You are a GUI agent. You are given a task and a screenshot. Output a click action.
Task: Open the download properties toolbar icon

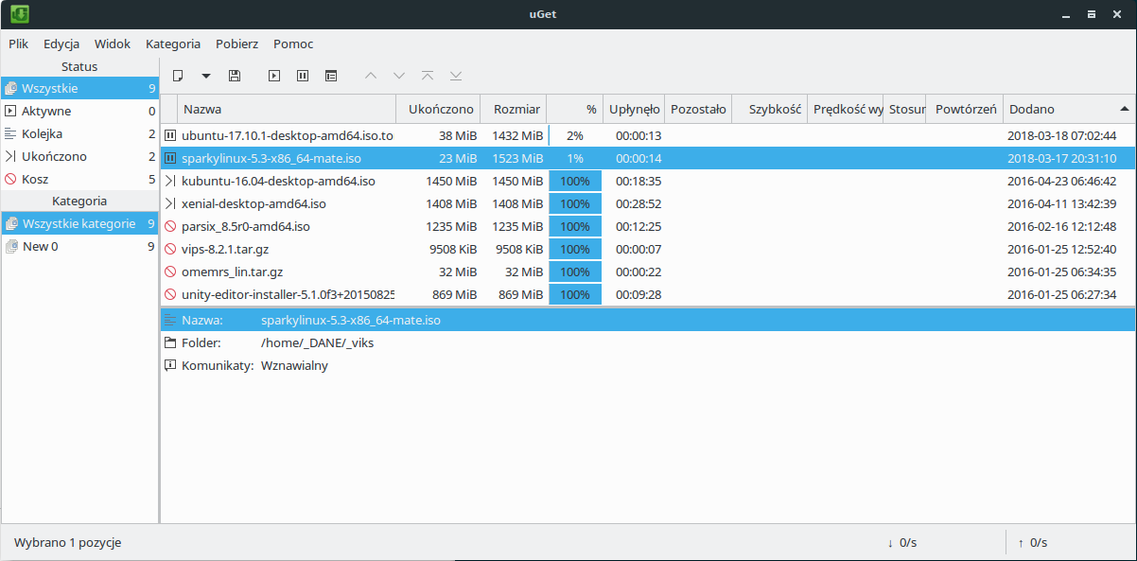[x=331, y=75]
